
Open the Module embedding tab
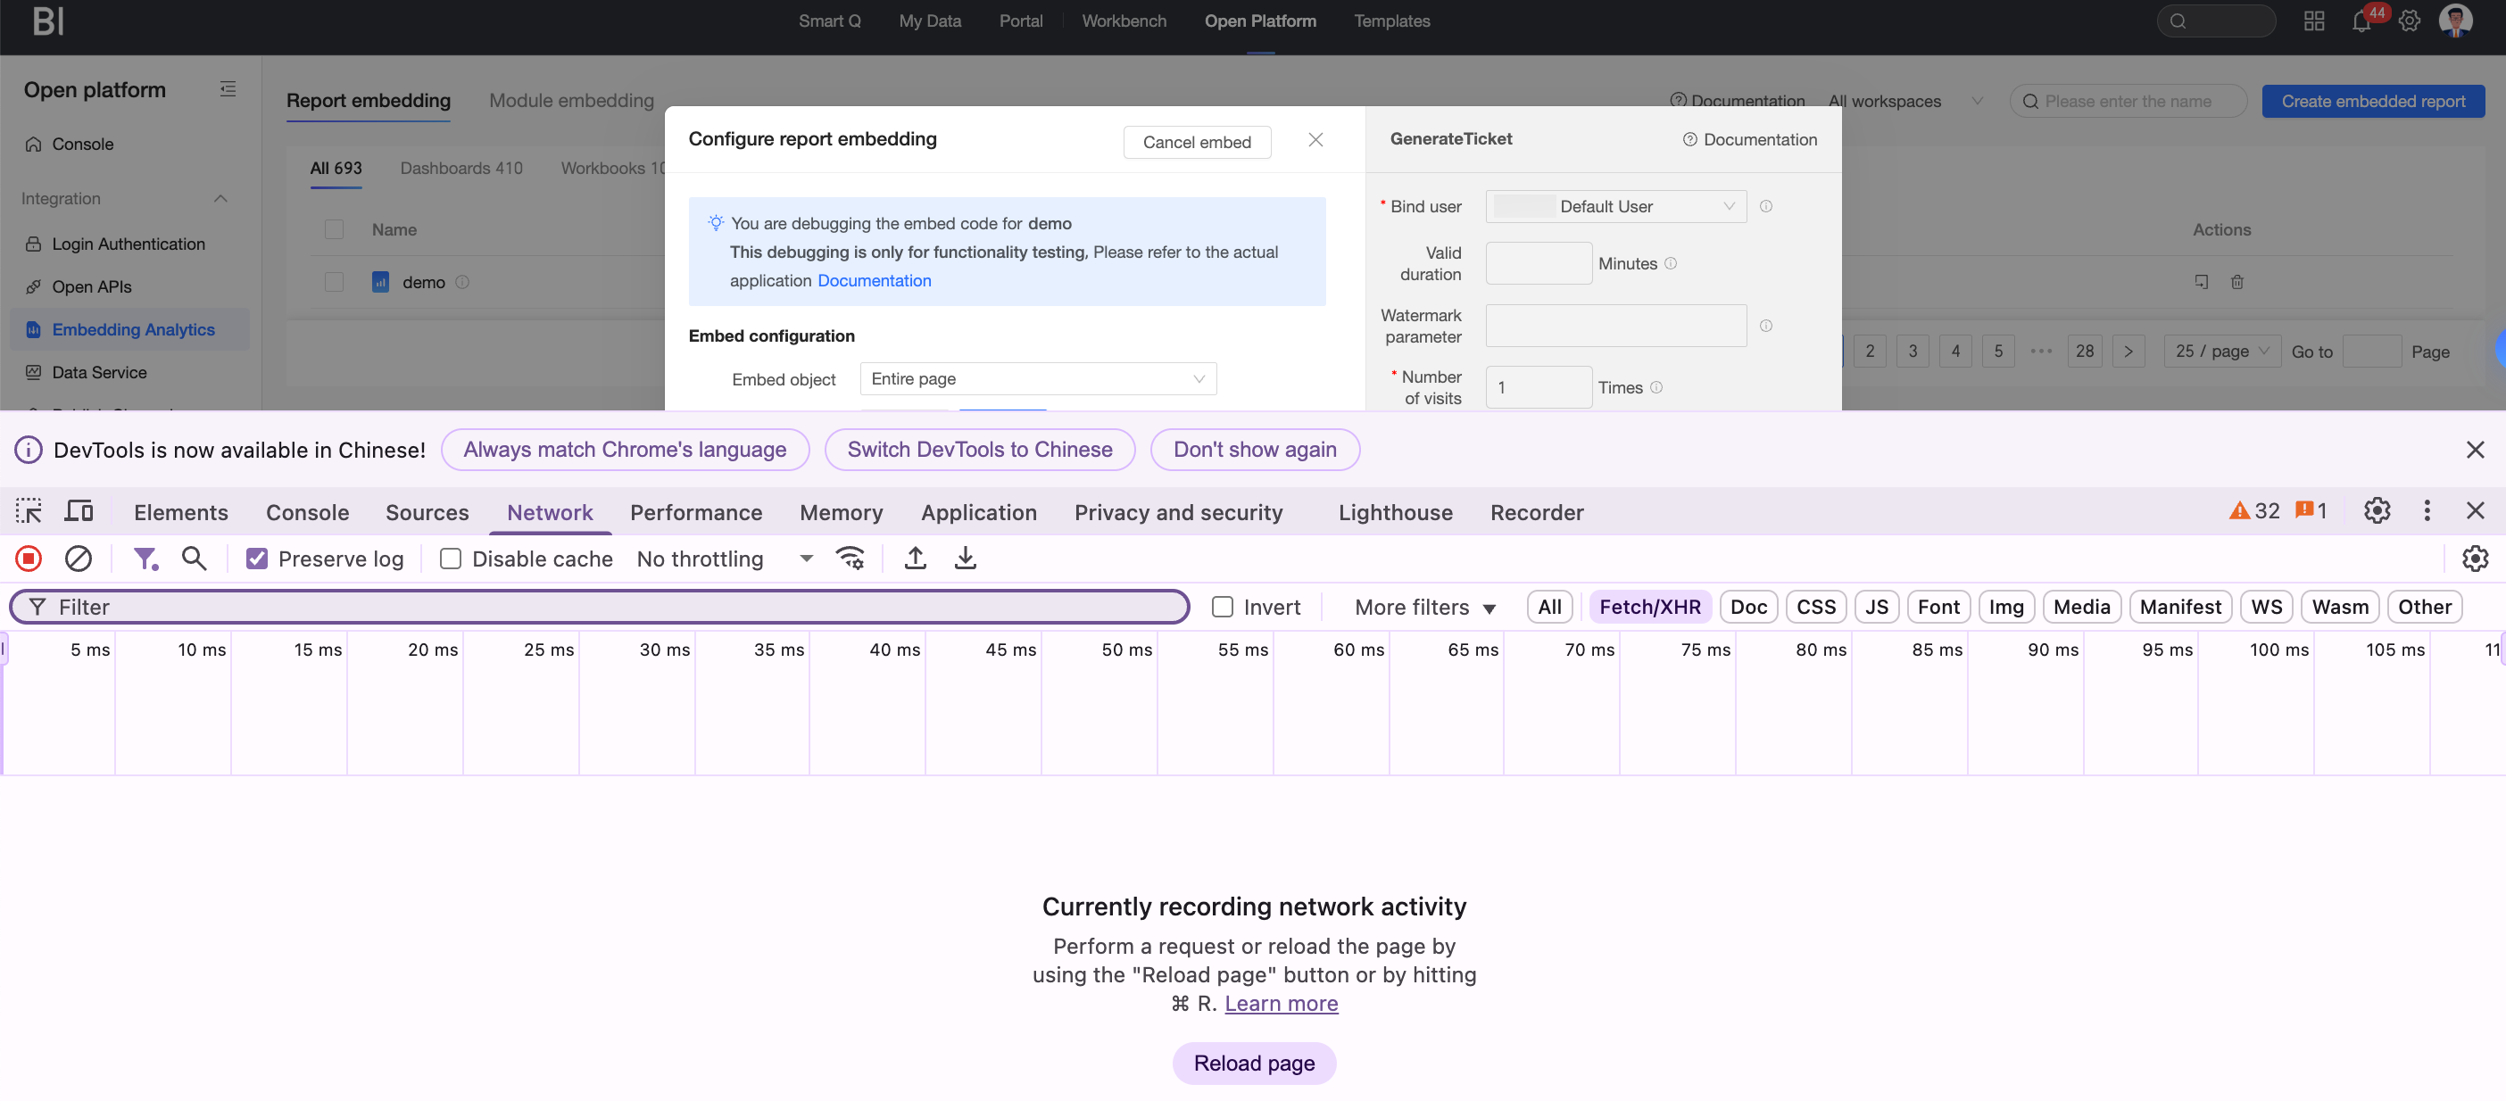point(571,101)
